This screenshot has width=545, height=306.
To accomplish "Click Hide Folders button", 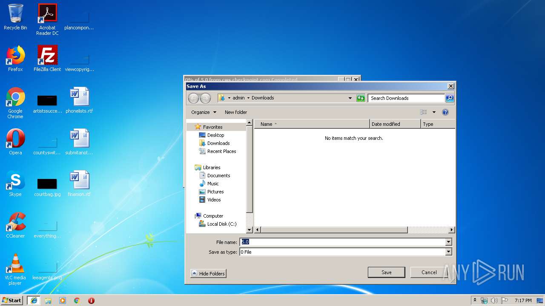I will click(x=208, y=274).
